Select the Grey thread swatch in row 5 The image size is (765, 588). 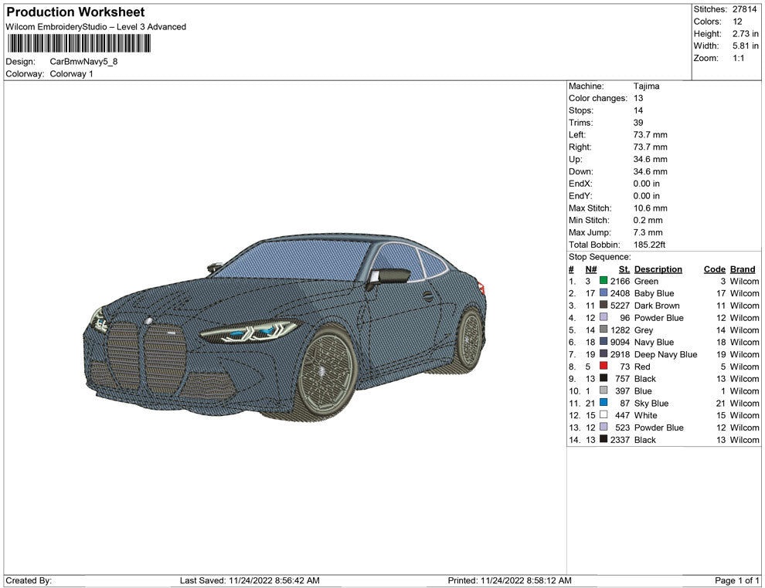[603, 330]
